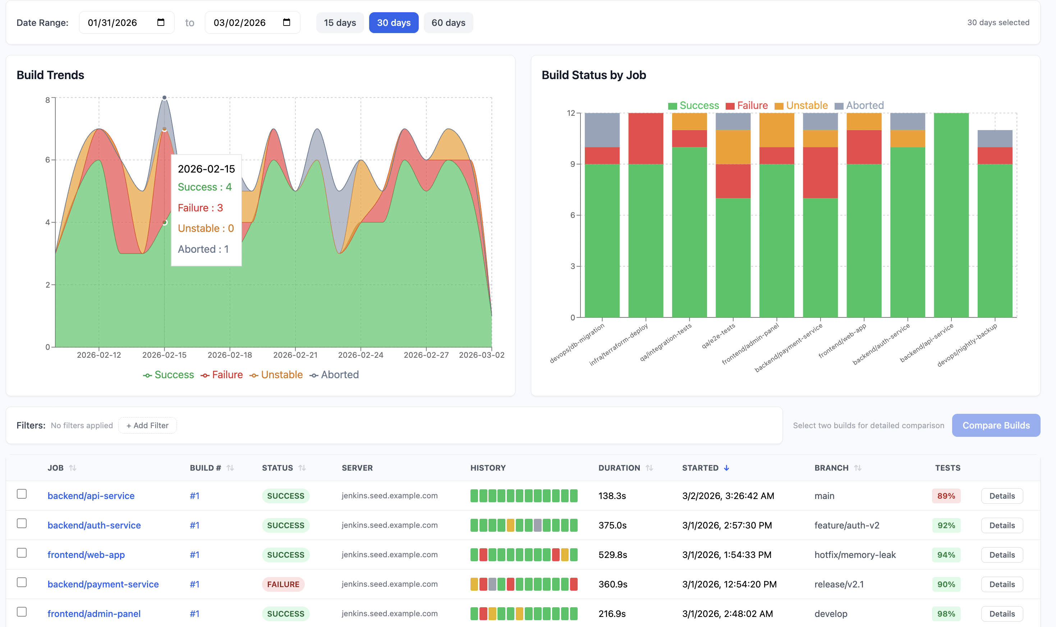Screen dimensions: 1056x627
Task: Sort by DURATION using its sort icon
Action: pos(649,468)
